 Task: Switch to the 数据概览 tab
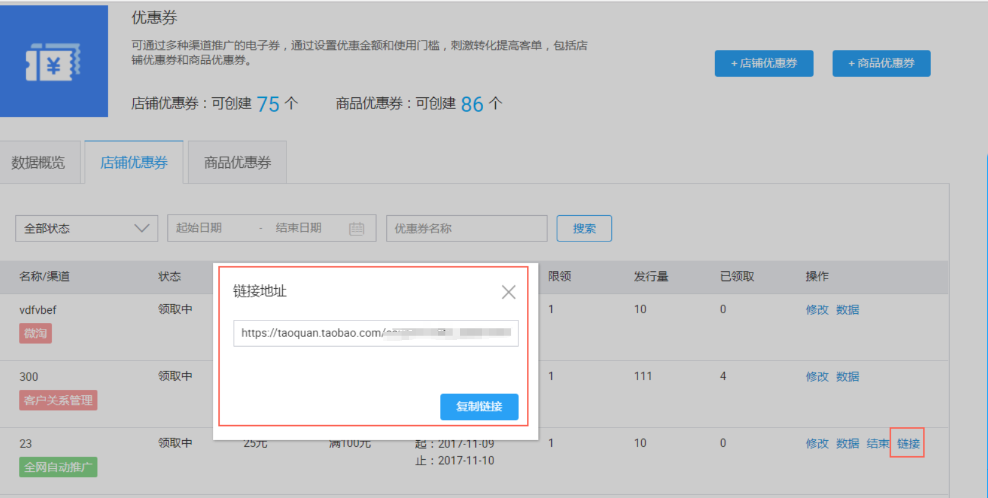tap(38, 162)
